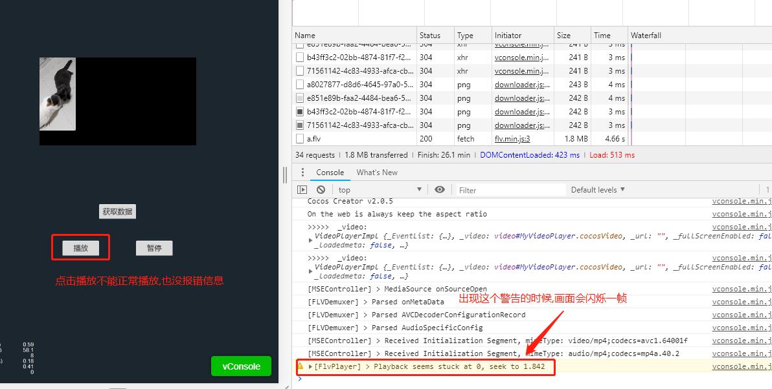Click the cat video thumbnail
Viewport: 772px width, 389px height.
click(x=58, y=93)
